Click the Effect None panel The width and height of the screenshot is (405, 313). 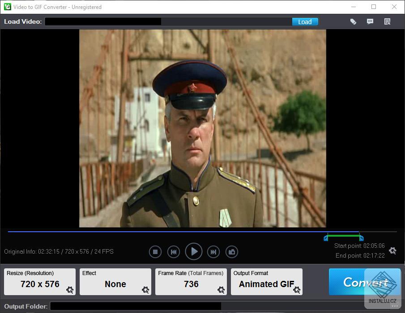[x=115, y=282]
